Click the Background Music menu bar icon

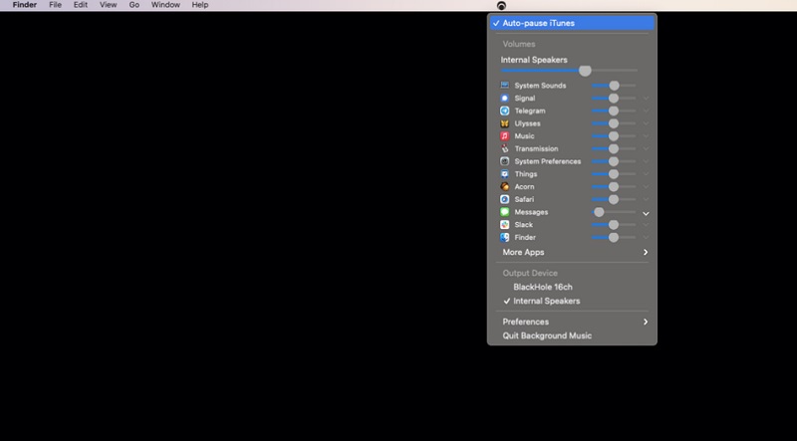point(501,6)
